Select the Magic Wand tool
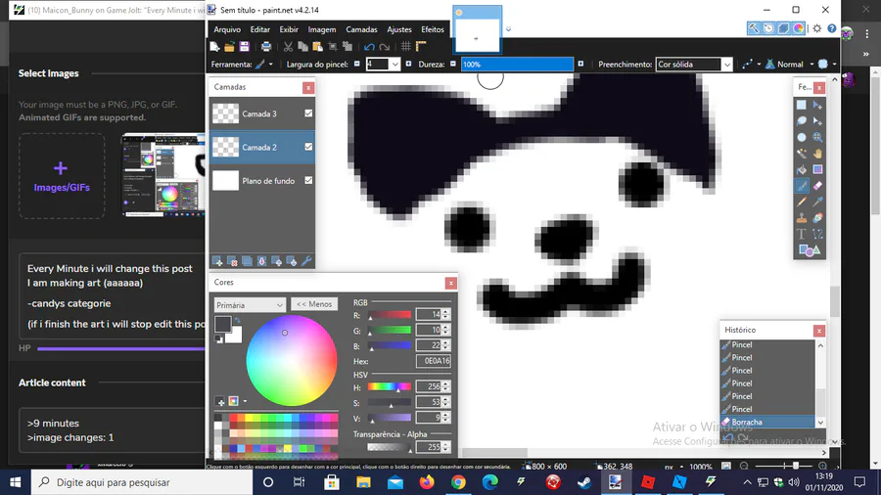Image resolution: width=881 pixels, height=495 pixels. [801, 154]
